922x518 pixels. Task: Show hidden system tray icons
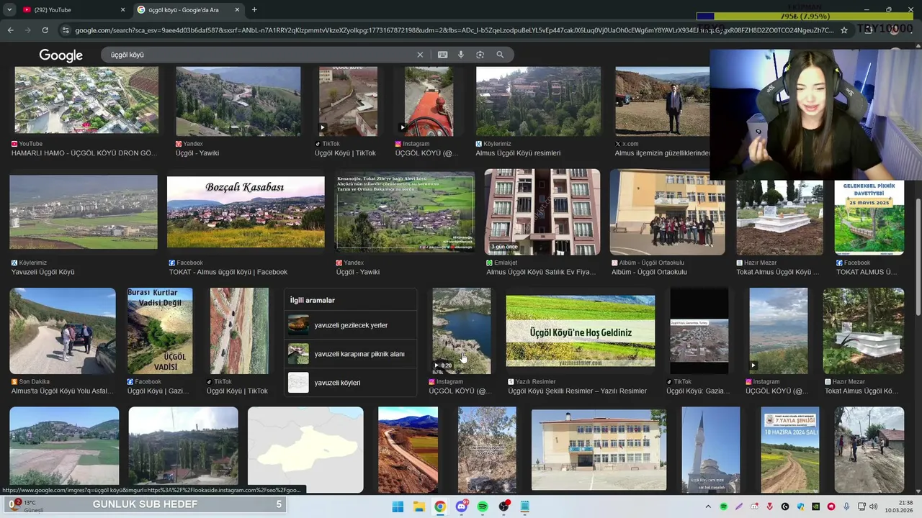[x=708, y=507]
